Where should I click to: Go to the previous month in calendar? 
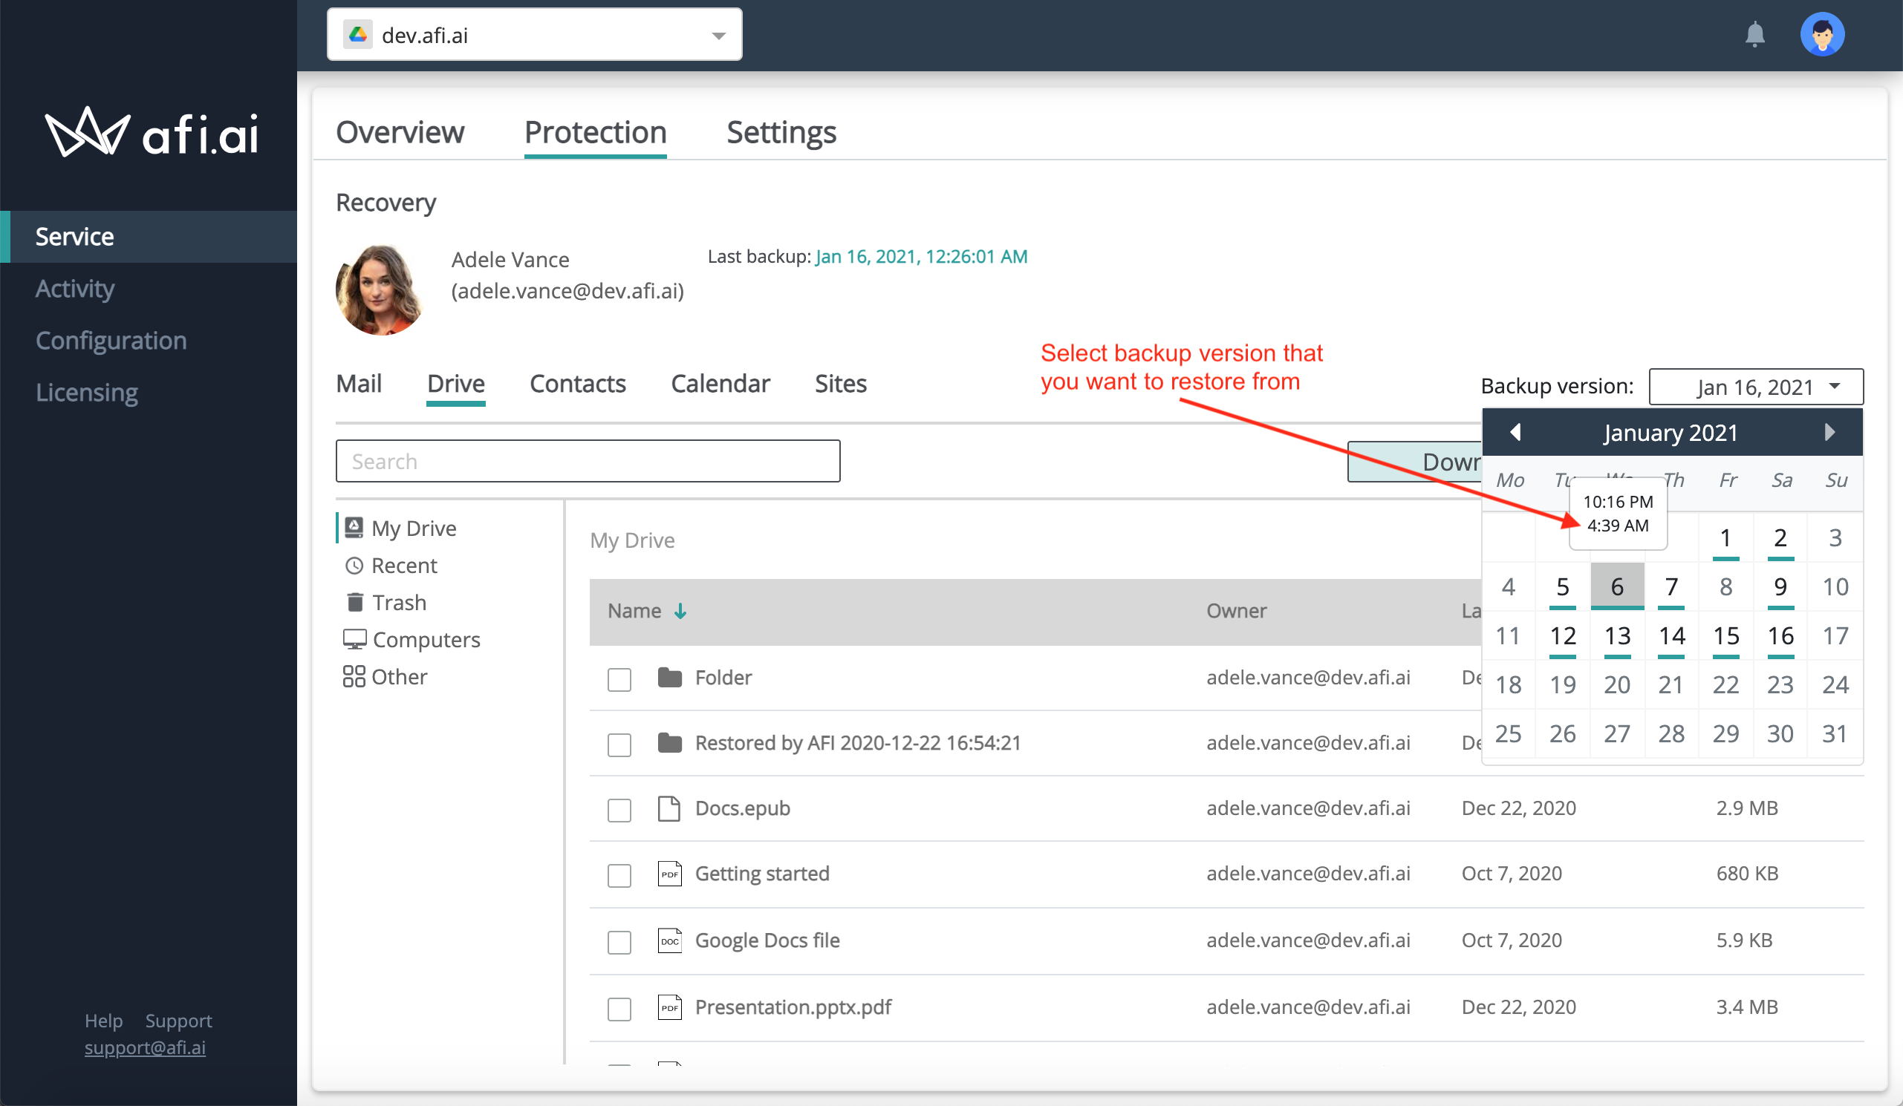[x=1515, y=432]
